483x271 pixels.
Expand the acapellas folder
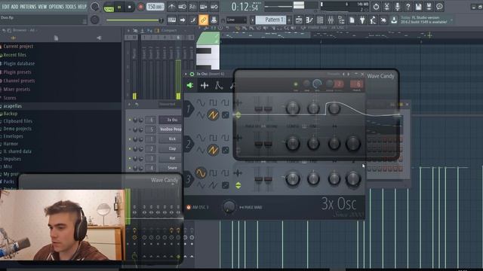tap(12, 106)
